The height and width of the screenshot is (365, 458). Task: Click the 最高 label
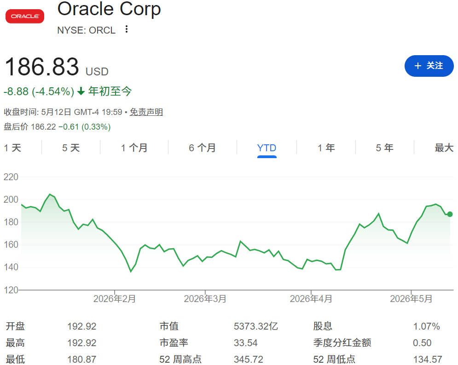click(x=16, y=343)
